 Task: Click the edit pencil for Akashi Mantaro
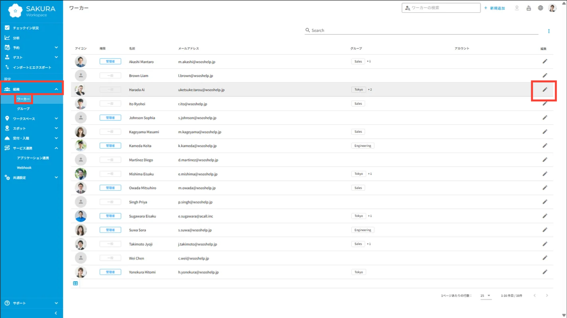(545, 61)
